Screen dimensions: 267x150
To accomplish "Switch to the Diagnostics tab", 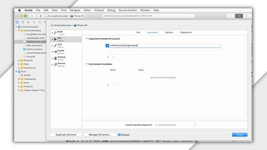I will pos(186,32).
